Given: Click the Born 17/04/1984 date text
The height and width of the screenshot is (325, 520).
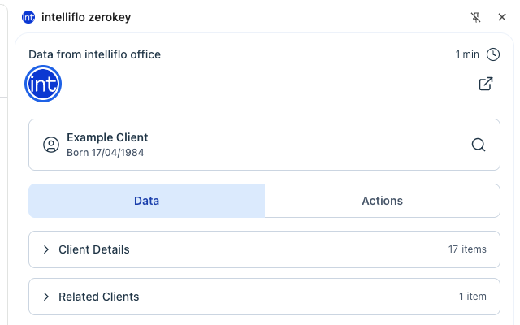Looking at the screenshot, I should [106, 152].
